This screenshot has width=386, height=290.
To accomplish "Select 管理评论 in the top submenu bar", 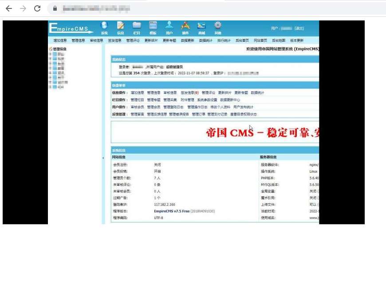I will (133, 40).
